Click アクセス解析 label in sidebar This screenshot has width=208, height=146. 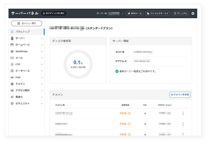point(23,90)
